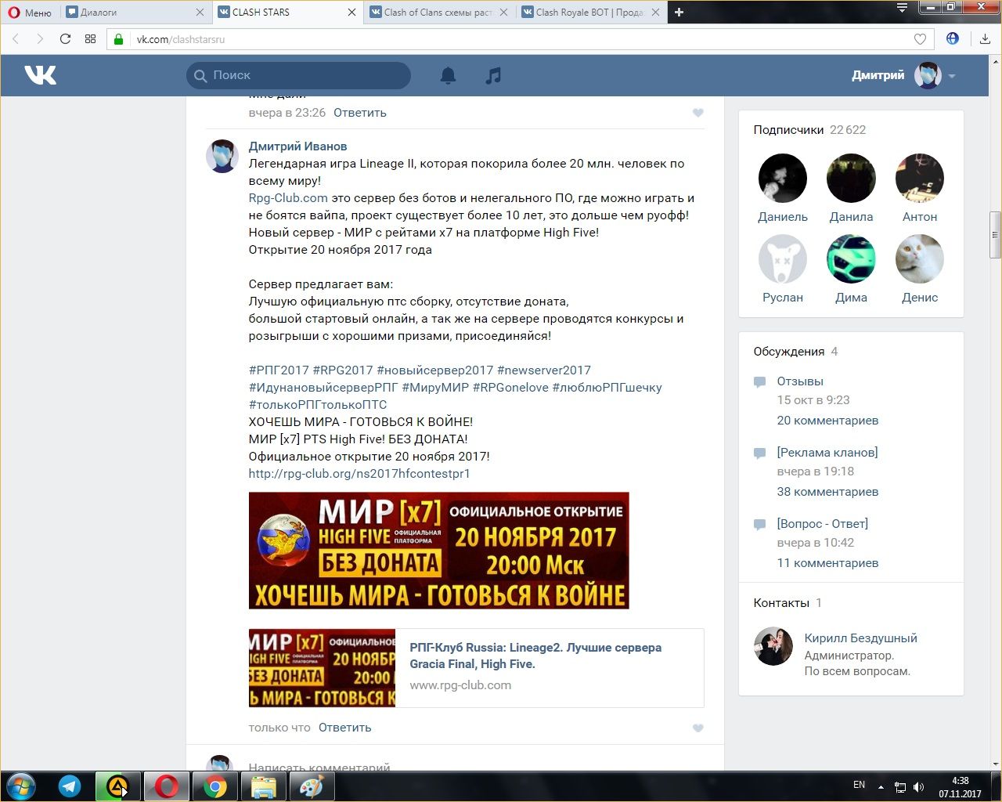This screenshot has height=802, width=1002.
Task: Open hashtag #РПГ2017
Action: click(x=279, y=370)
